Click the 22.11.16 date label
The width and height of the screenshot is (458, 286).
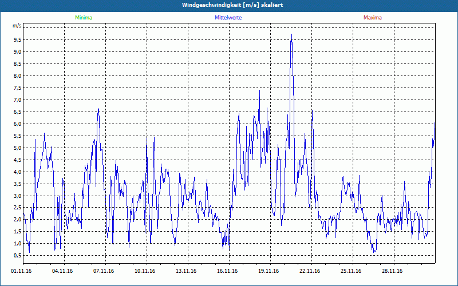point(309,271)
